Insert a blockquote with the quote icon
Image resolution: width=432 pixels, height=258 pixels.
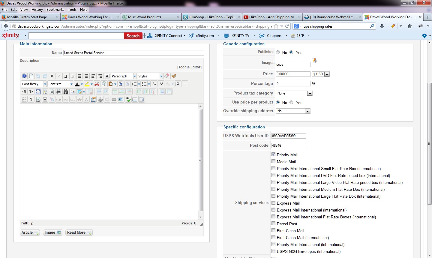[x=107, y=76]
